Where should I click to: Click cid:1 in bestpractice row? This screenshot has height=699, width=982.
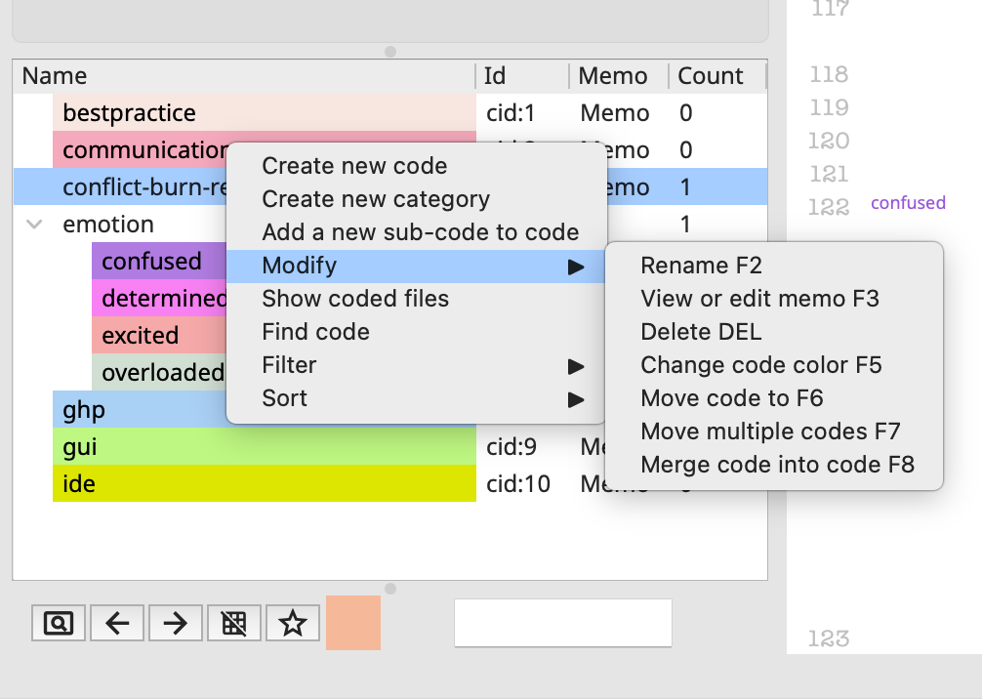coord(511,113)
